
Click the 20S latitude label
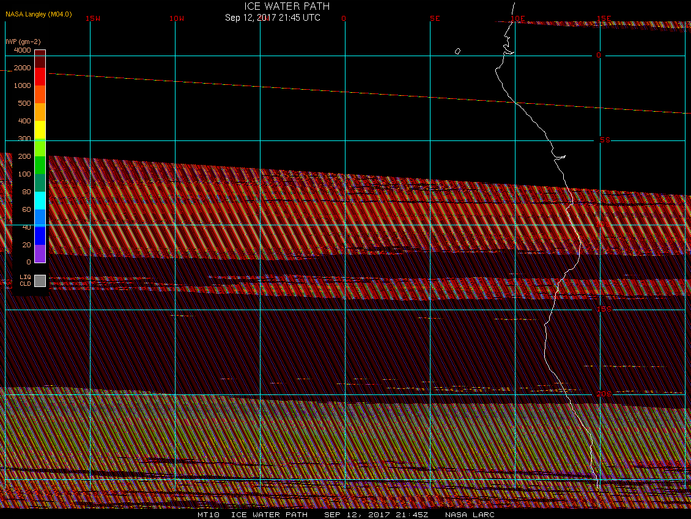(x=604, y=394)
